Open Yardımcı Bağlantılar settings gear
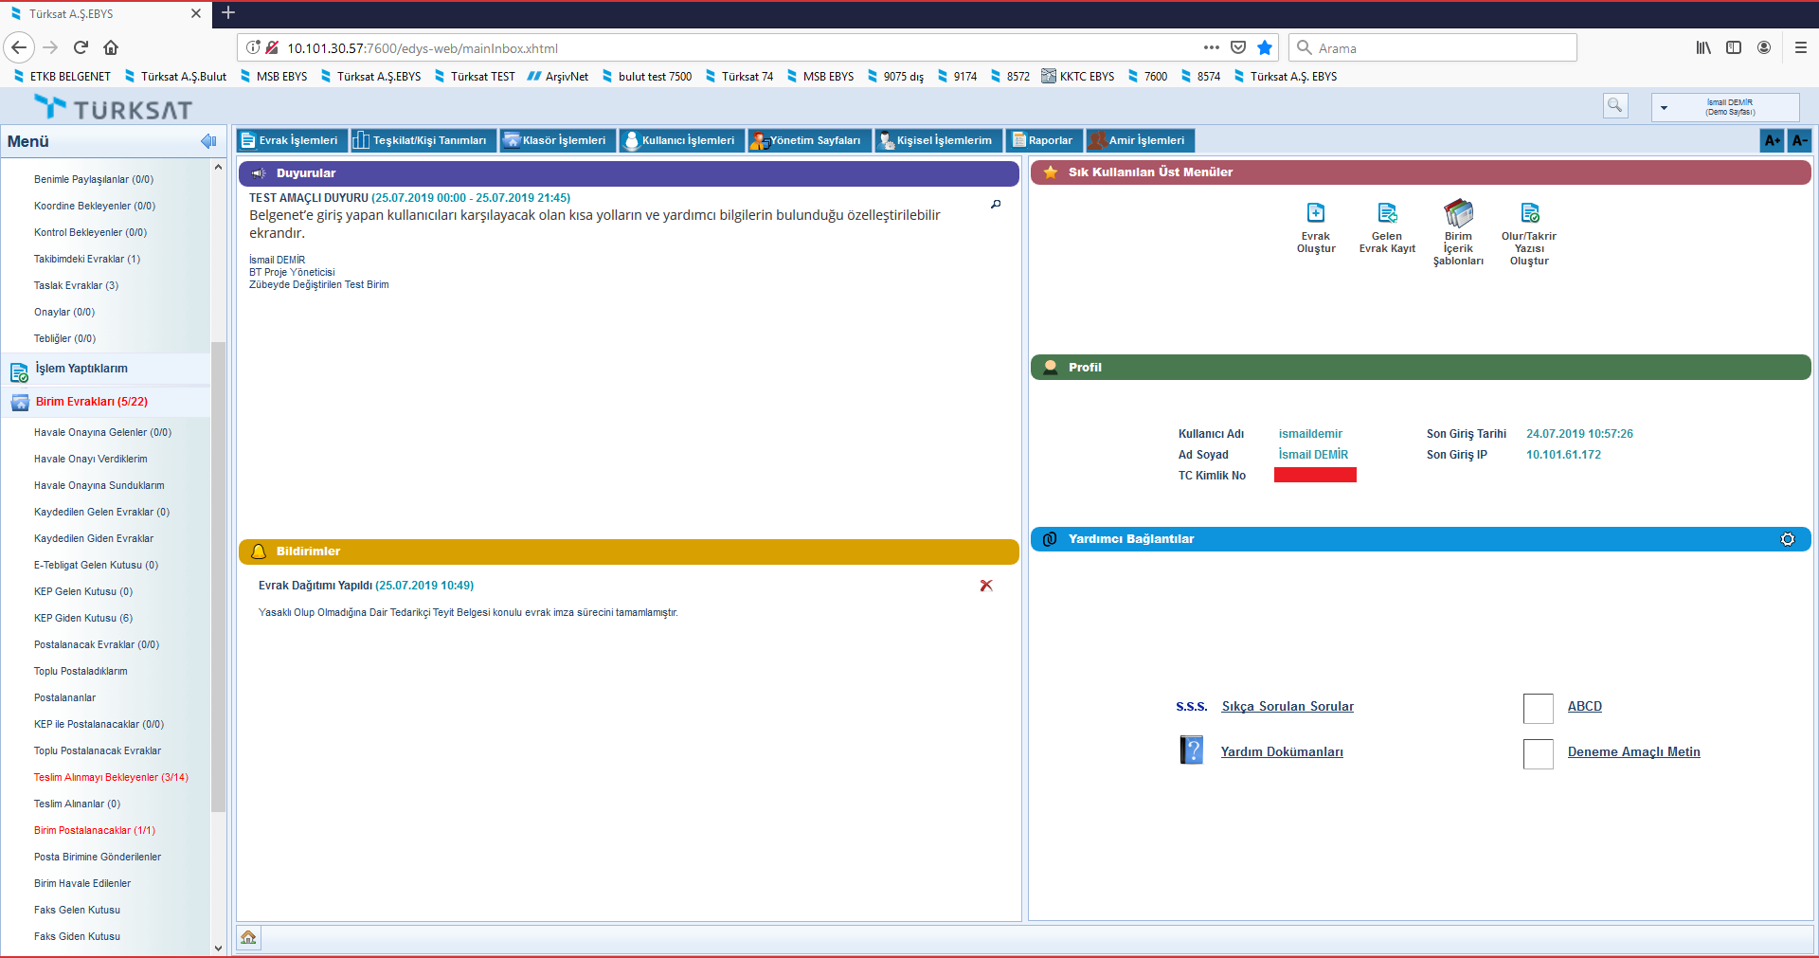This screenshot has height=958, width=1819. [x=1787, y=539]
